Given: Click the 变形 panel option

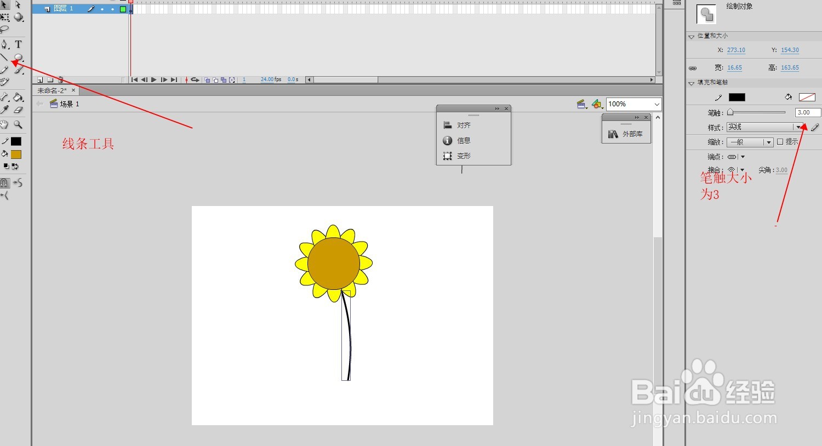Looking at the screenshot, I should click(463, 156).
